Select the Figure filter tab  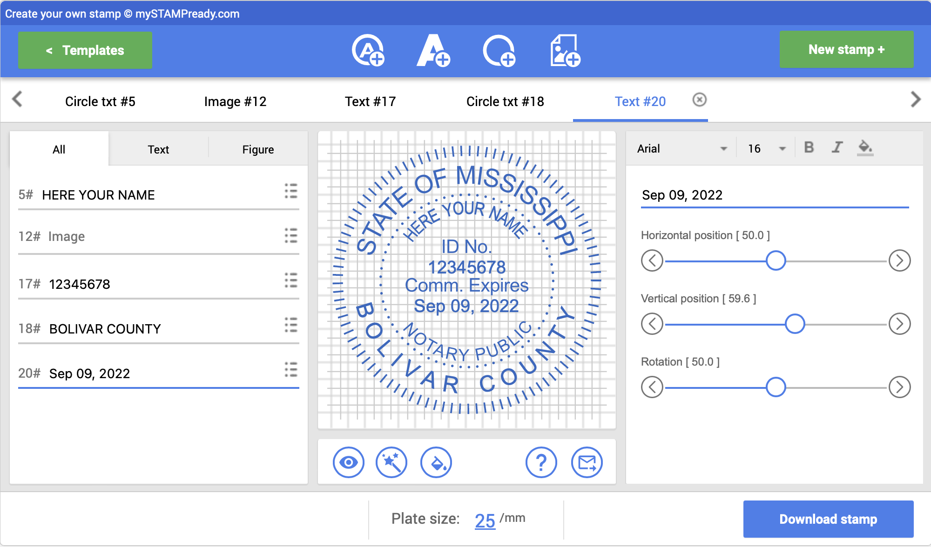point(258,149)
